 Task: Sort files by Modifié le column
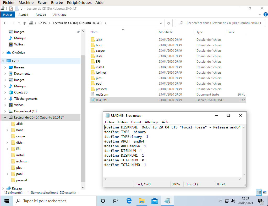point(166,32)
